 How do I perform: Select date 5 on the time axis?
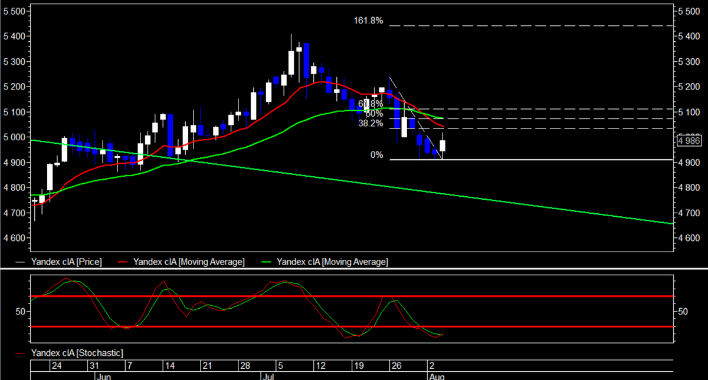coord(280,366)
